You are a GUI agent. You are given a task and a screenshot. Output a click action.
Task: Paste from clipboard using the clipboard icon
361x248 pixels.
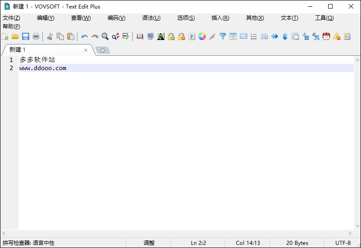pyautogui.click(x=71, y=36)
